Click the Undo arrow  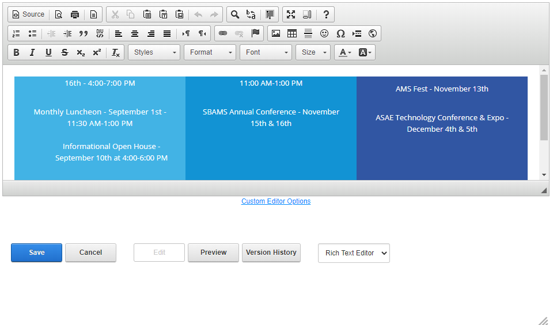[x=198, y=14]
